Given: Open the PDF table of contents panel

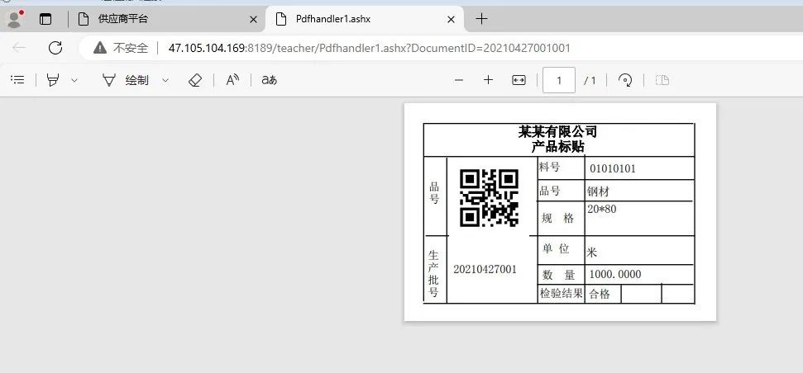Looking at the screenshot, I should coord(17,80).
